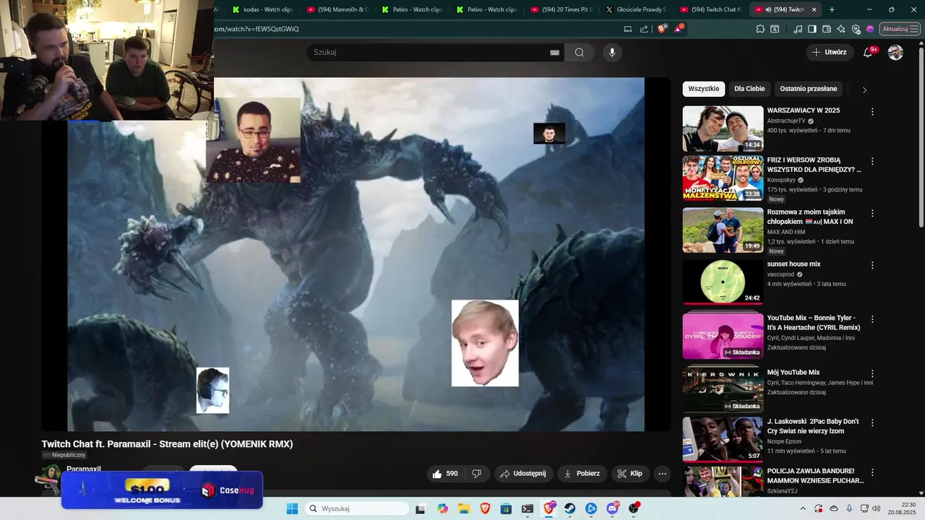Click the screen install icon in address bar
Image resolution: width=925 pixels, height=520 pixels.
pos(627,29)
